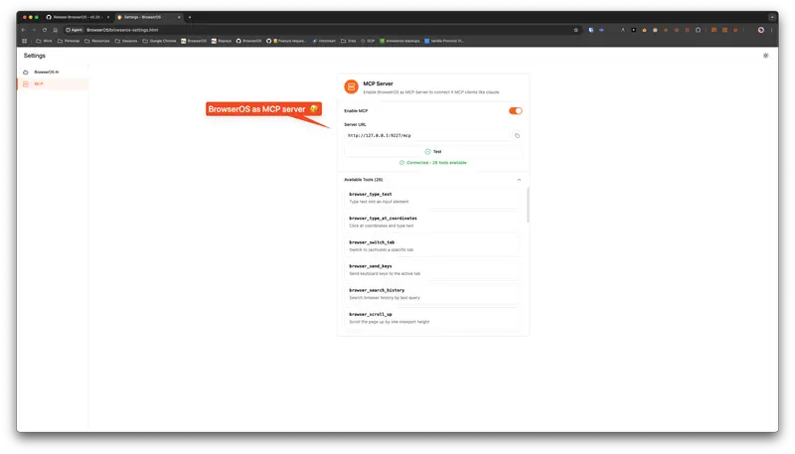Image resolution: width=795 pixels, height=454 pixels.
Task: Reload the current page
Action: [x=45, y=30]
